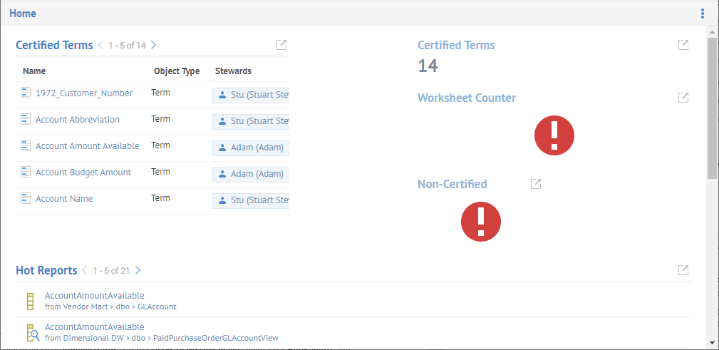Select Adam steward on Account Amount Available
Image resolution: width=719 pixels, height=350 pixels.
tap(251, 148)
